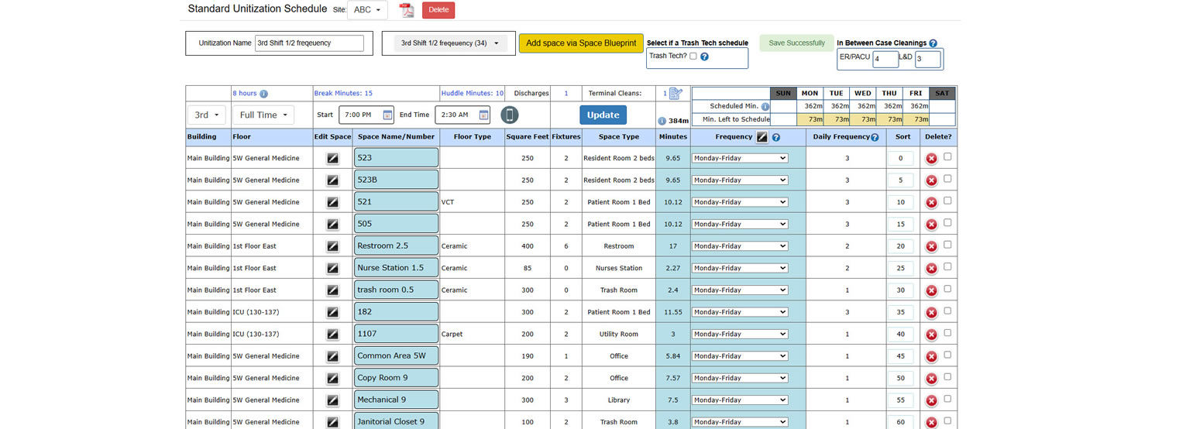Screen dimensions: 1193x429
Task: Tick the Trash Tech? checkbox
Action: tap(693, 56)
